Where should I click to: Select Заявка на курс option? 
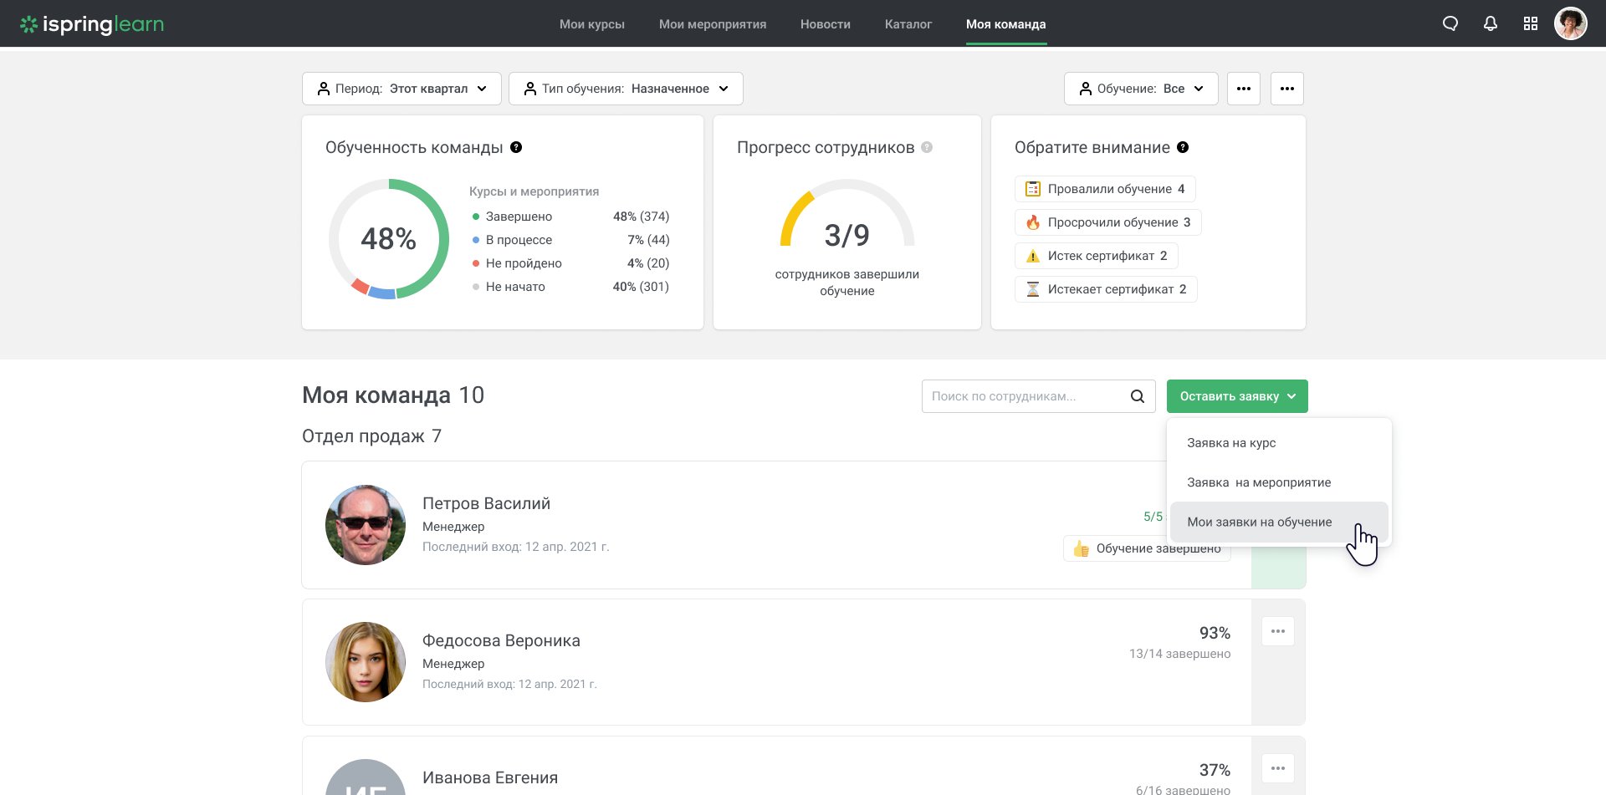point(1230,442)
